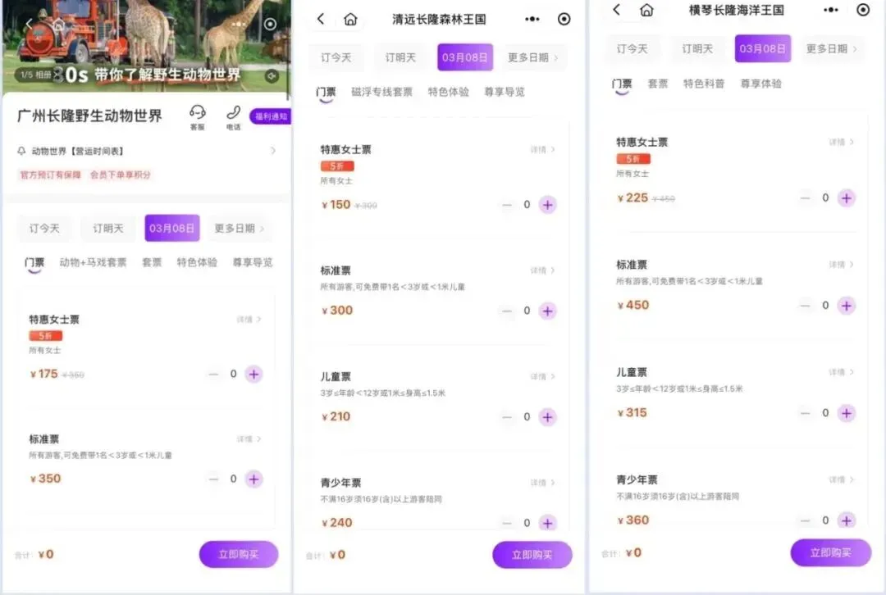Open 详情 for Guangzhou ¥350 标准票
The height and width of the screenshot is (595, 886).
pyautogui.click(x=249, y=439)
